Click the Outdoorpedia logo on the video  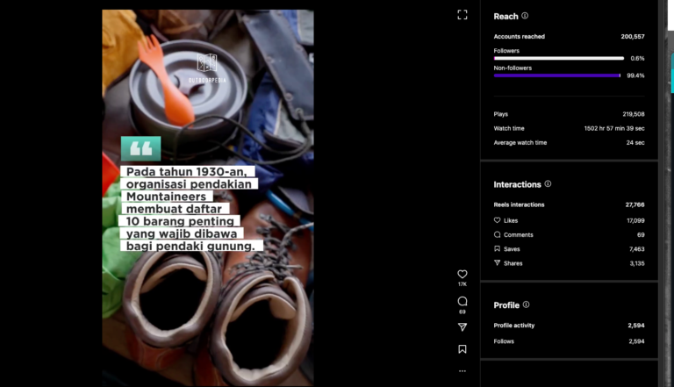(207, 67)
